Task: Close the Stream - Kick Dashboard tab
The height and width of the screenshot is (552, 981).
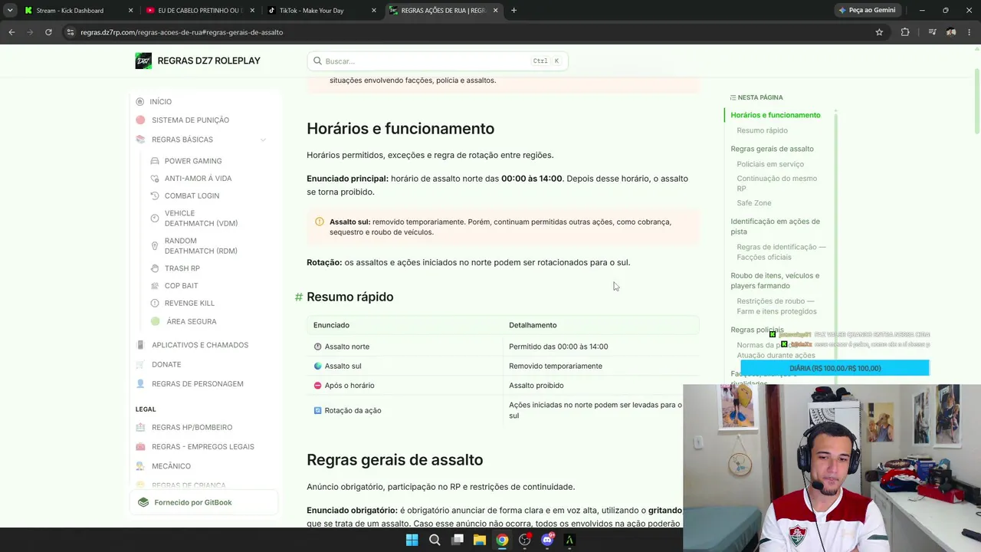Action: (x=130, y=11)
